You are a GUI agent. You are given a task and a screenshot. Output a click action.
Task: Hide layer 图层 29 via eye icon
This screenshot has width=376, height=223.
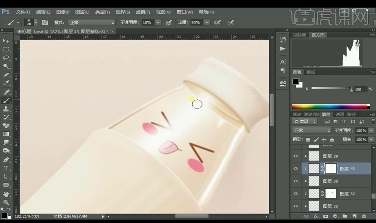[296, 156]
